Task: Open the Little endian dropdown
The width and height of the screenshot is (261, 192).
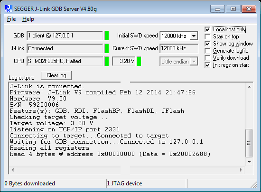Action: point(194,62)
